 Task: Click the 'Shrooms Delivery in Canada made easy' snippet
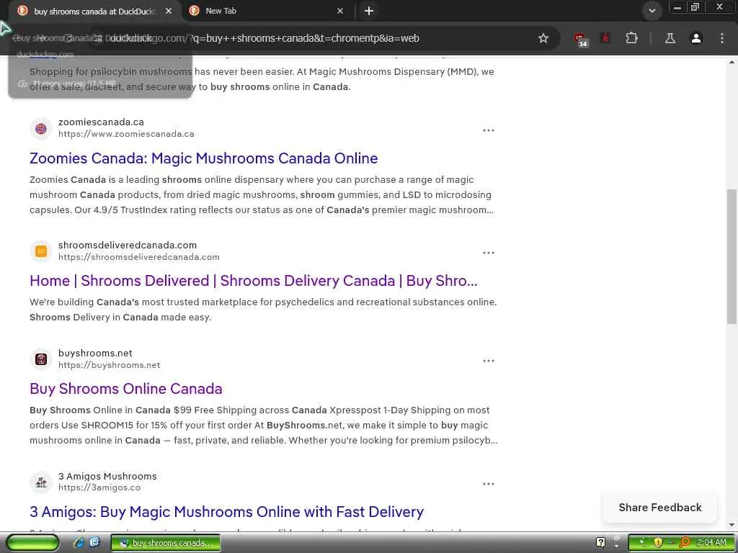point(120,318)
